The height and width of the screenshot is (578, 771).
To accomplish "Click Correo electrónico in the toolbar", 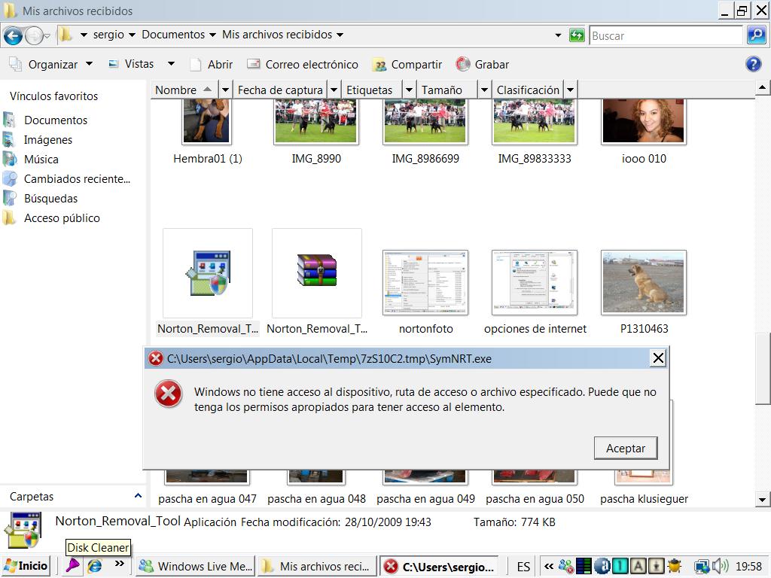I will click(x=303, y=64).
